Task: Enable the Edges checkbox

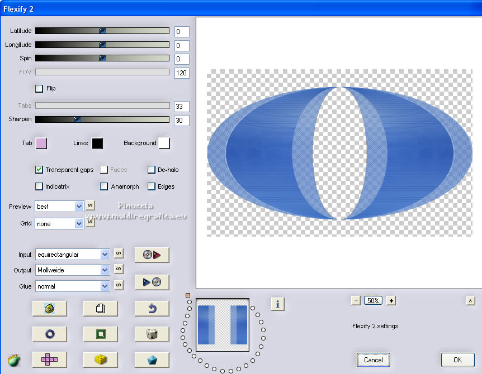Action: coord(151,186)
